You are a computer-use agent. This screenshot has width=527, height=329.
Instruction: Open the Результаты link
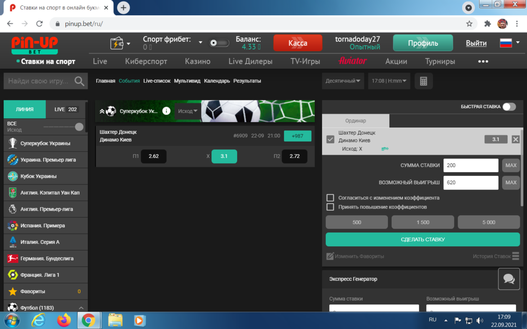[247, 81]
